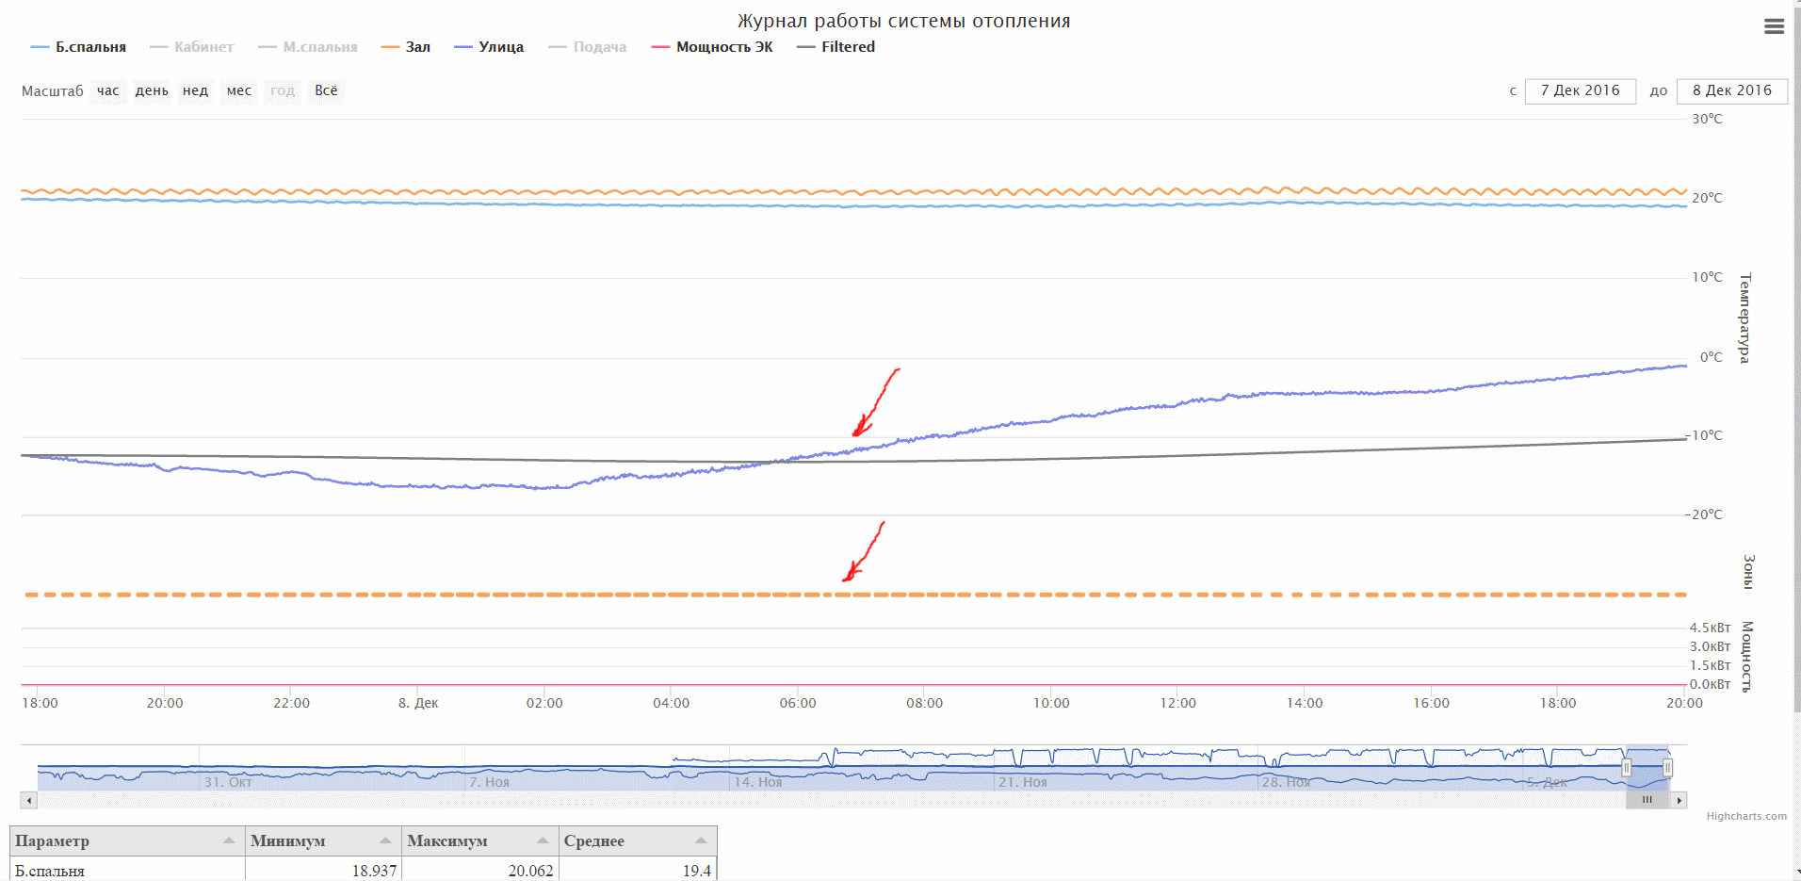The height and width of the screenshot is (881, 1801).
Task: Sort table by Минимум column arrow
Action: (x=385, y=840)
